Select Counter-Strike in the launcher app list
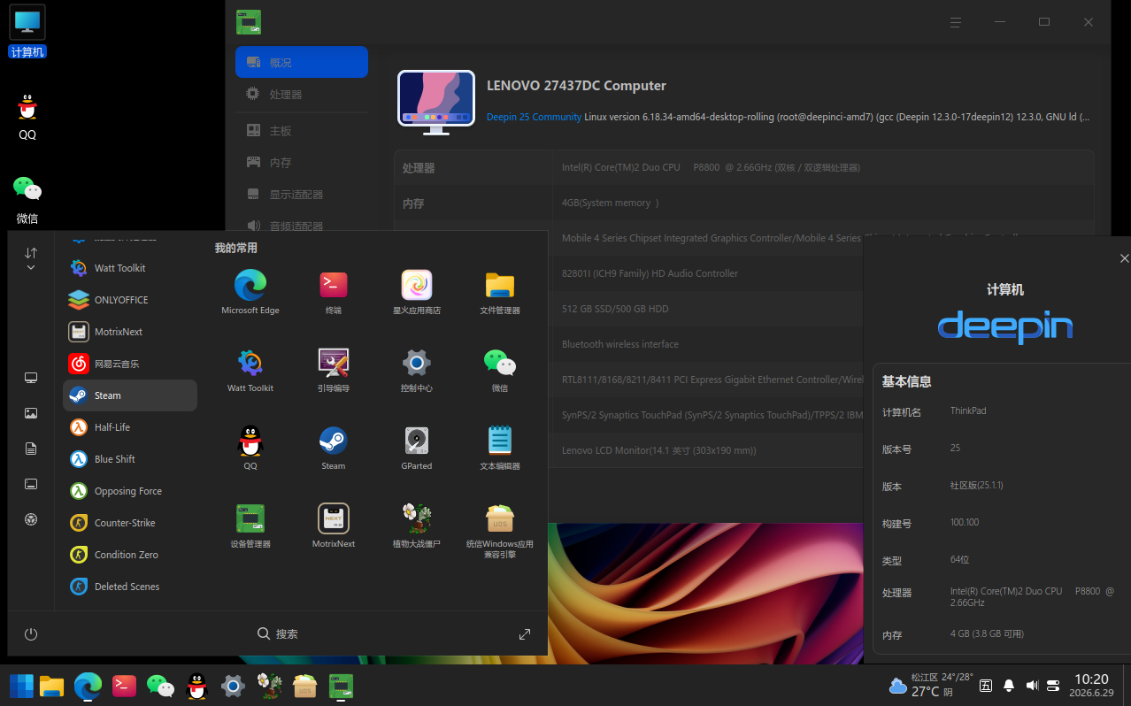This screenshot has width=1131, height=706. coord(130,523)
